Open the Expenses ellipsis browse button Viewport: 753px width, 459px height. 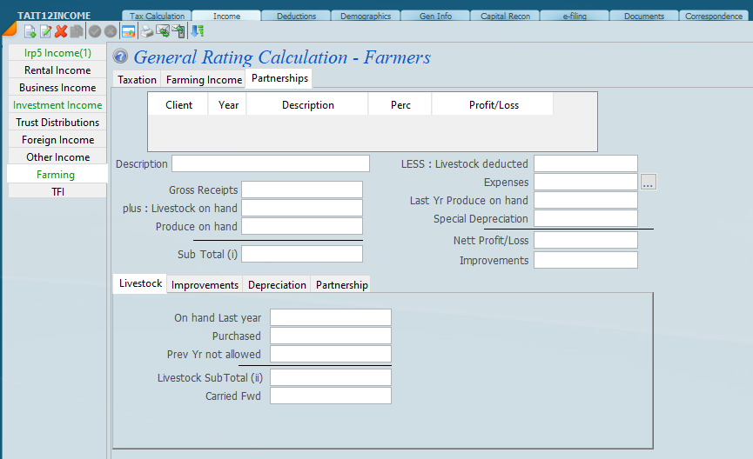pyautogui.click(x=649, y=182)
